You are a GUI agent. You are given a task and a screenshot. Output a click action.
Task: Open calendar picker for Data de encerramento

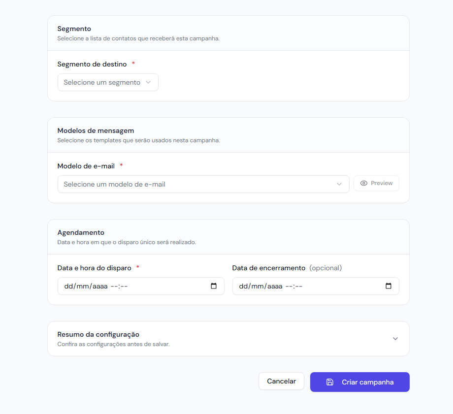point(388,286)
